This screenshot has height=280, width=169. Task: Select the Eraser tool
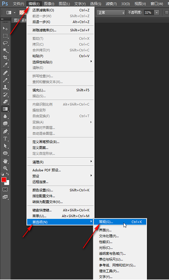[5, 102]
